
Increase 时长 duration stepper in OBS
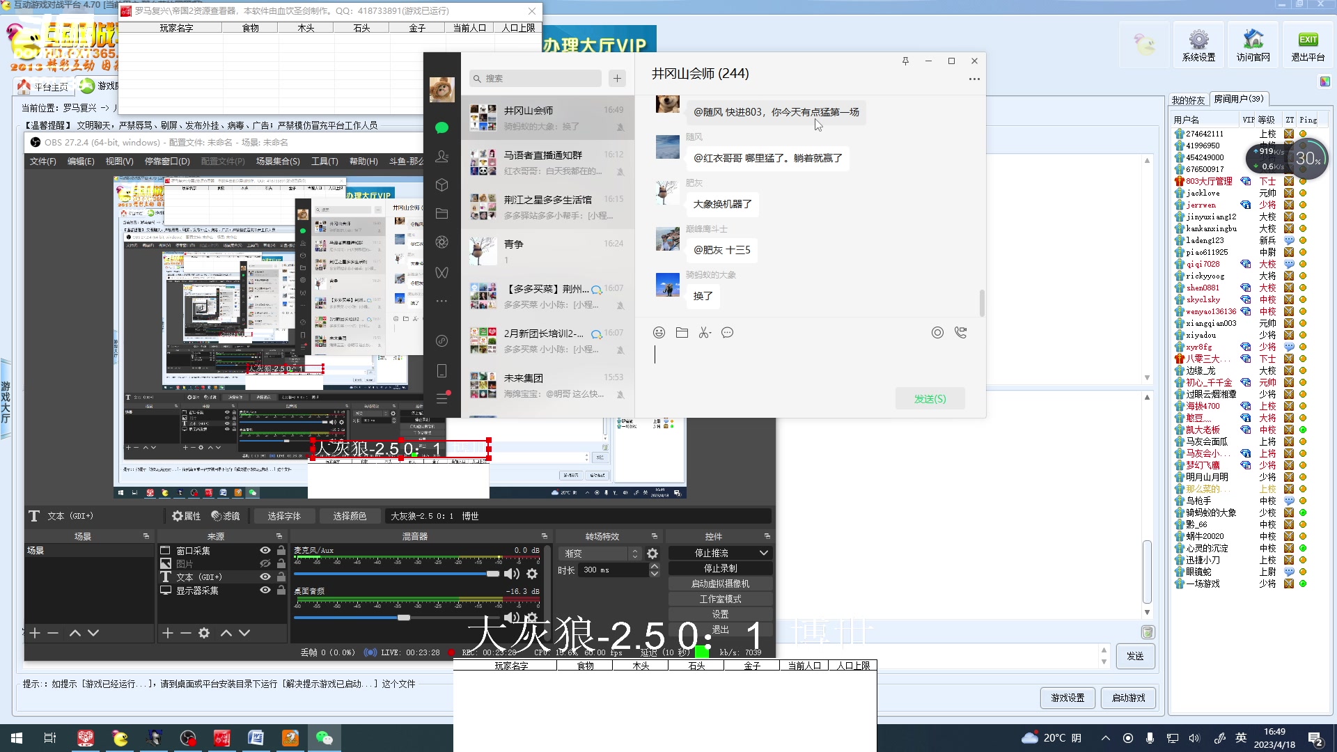655,566
